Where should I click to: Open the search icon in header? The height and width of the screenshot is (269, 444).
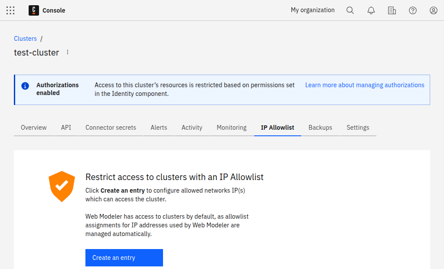point(350,10)
